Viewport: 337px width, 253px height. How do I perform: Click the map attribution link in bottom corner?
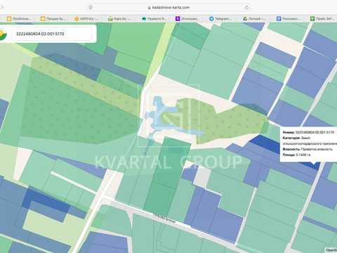tap(331, 250)
